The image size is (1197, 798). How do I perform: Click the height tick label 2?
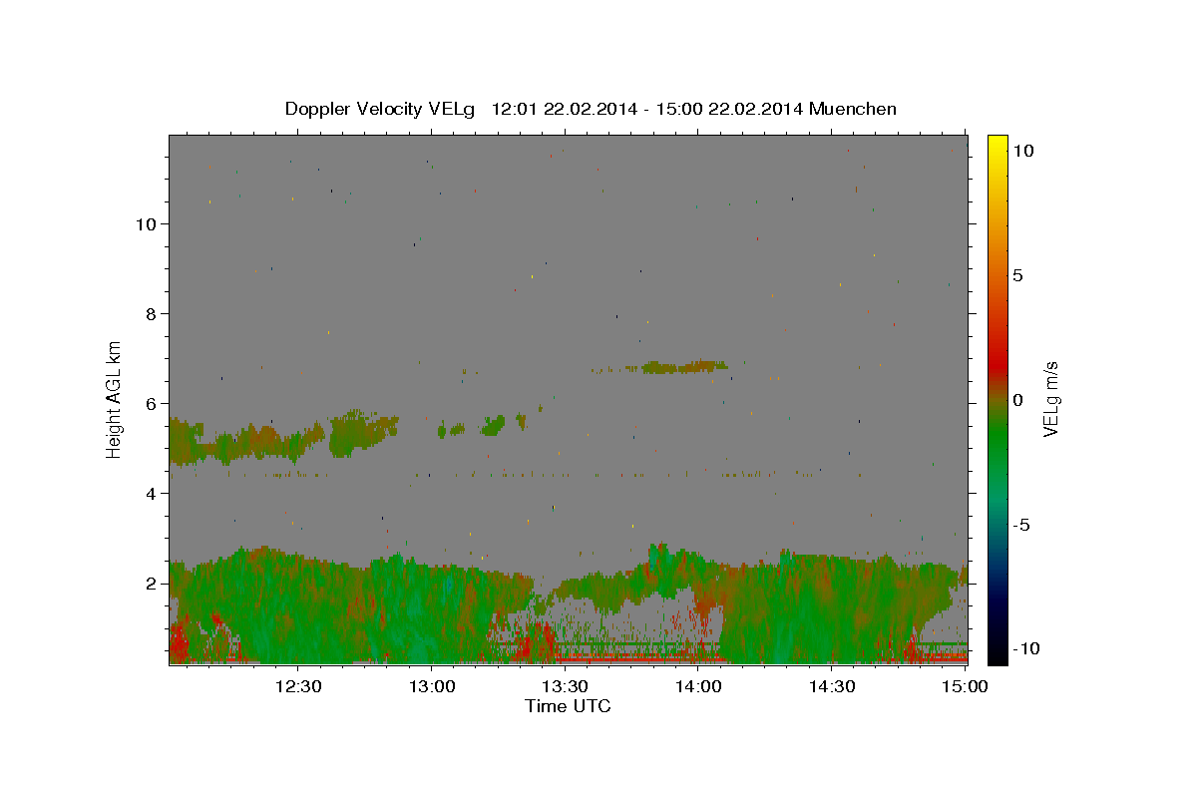151,583
